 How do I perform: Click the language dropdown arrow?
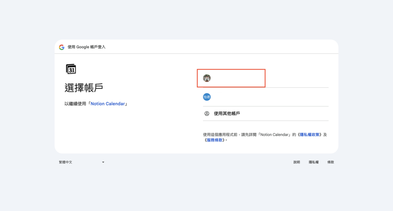click(x=103, y=162)
